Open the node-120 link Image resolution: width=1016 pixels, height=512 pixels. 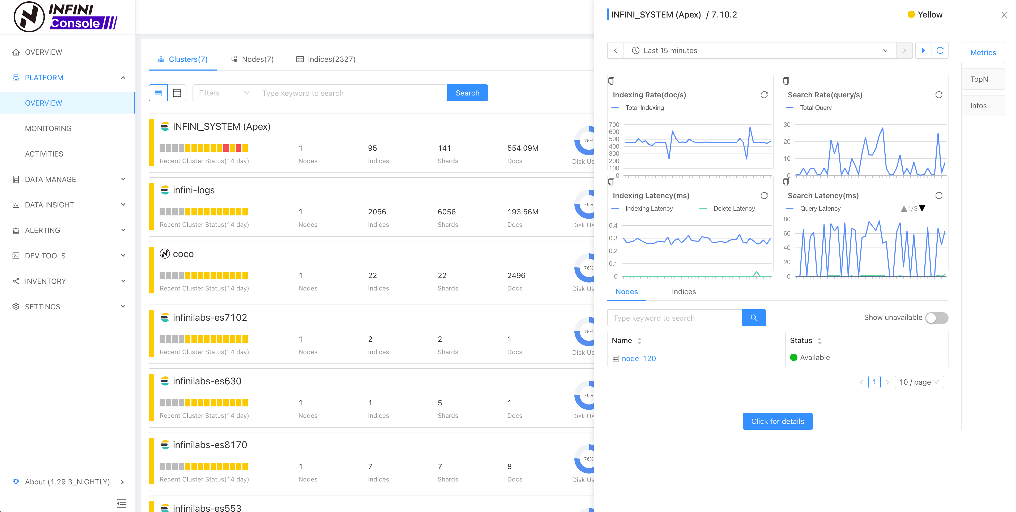coord(639,358)
